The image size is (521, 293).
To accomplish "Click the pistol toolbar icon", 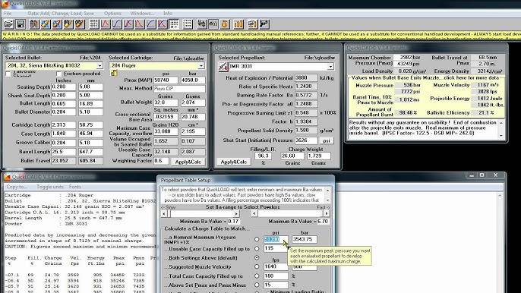I will (x=264, y=24).
